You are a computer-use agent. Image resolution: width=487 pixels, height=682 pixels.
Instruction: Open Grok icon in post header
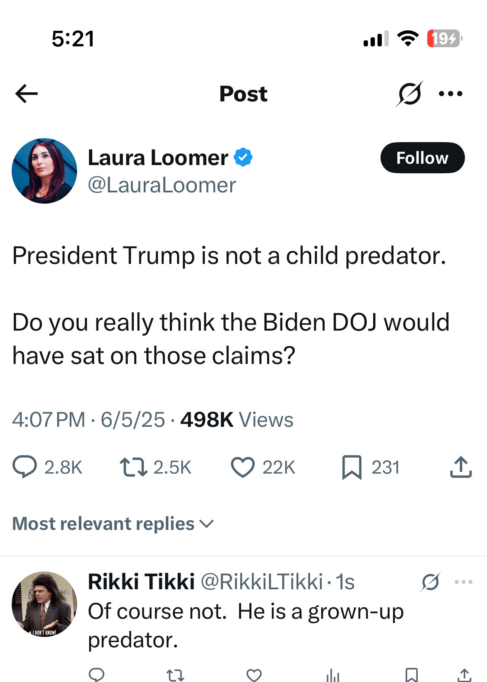(x=409, y=93)
